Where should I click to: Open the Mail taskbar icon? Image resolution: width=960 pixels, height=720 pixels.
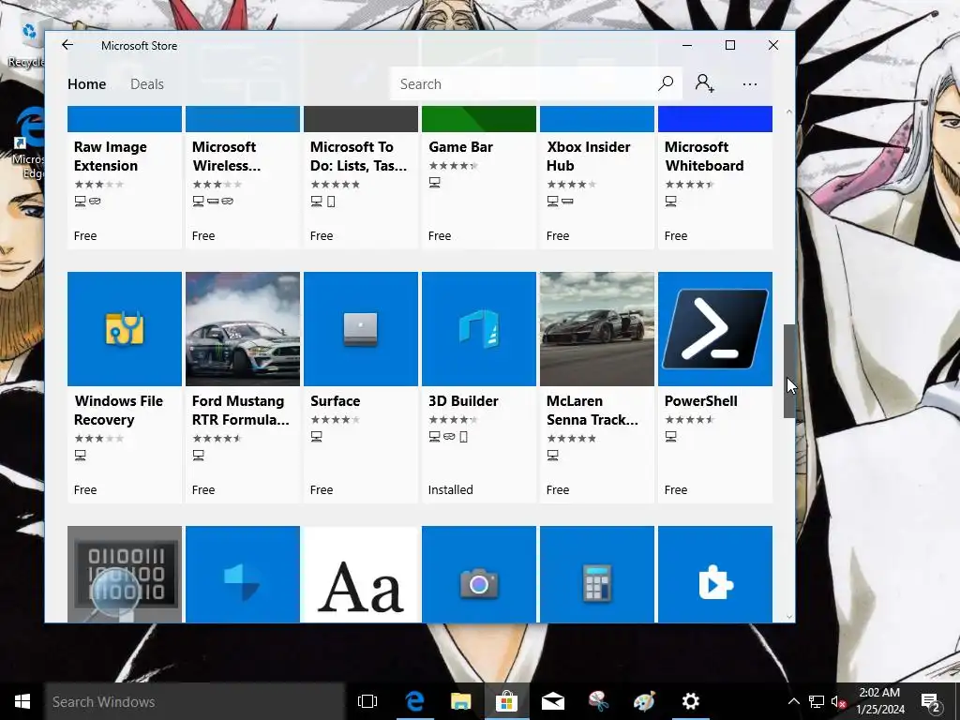point(552,701)
